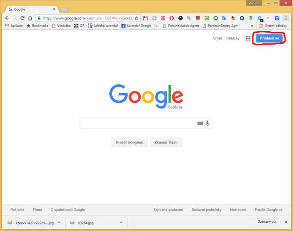
Task: Bookmark this page with the star icon
Action: 136,18
